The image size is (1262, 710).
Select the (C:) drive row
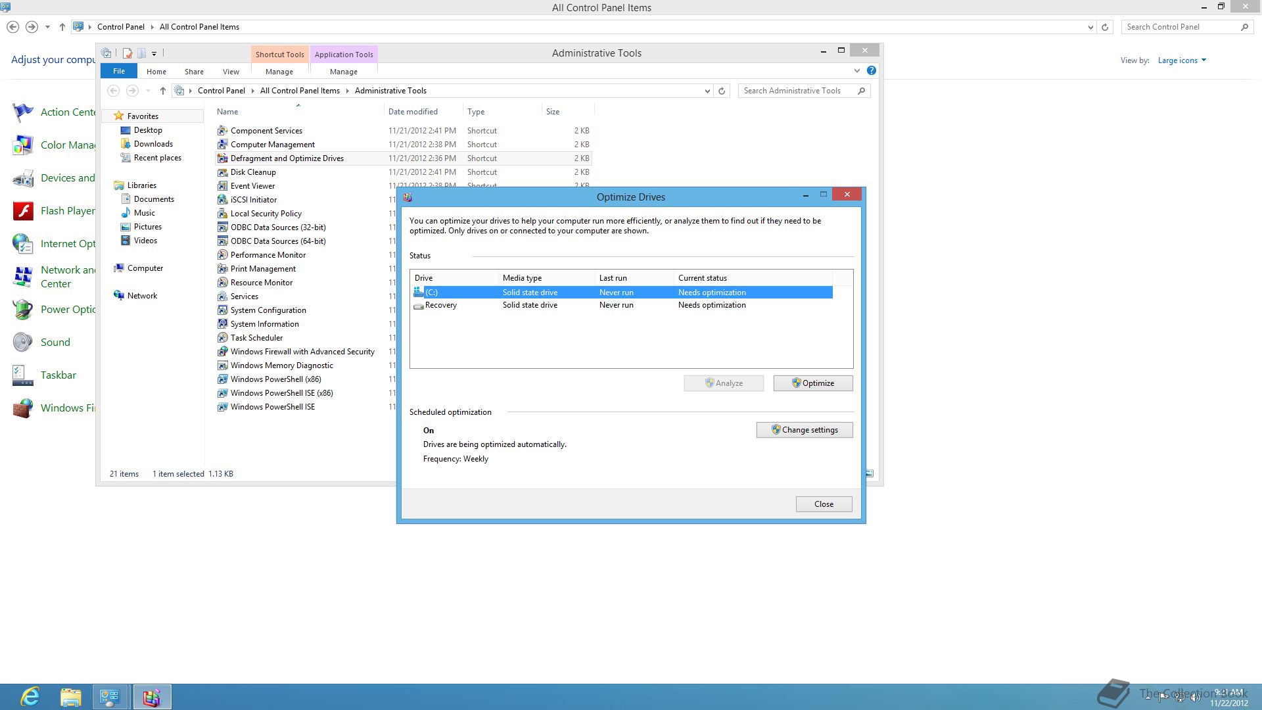click(622, 293)
